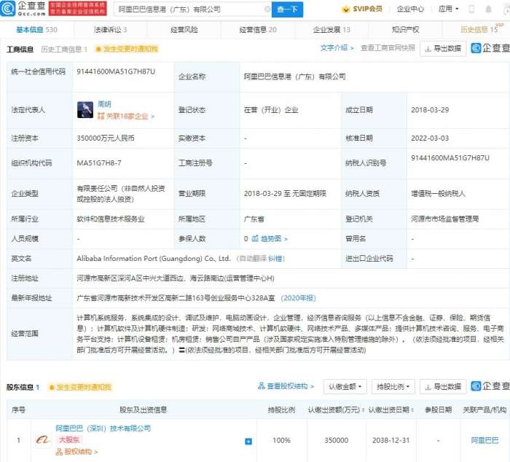Click the legal representative's avatar photo
Viewport: 510px width, 462px height.
coord(85,109)
